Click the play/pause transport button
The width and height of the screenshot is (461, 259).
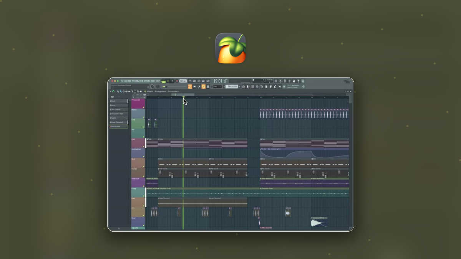[168, 81]
